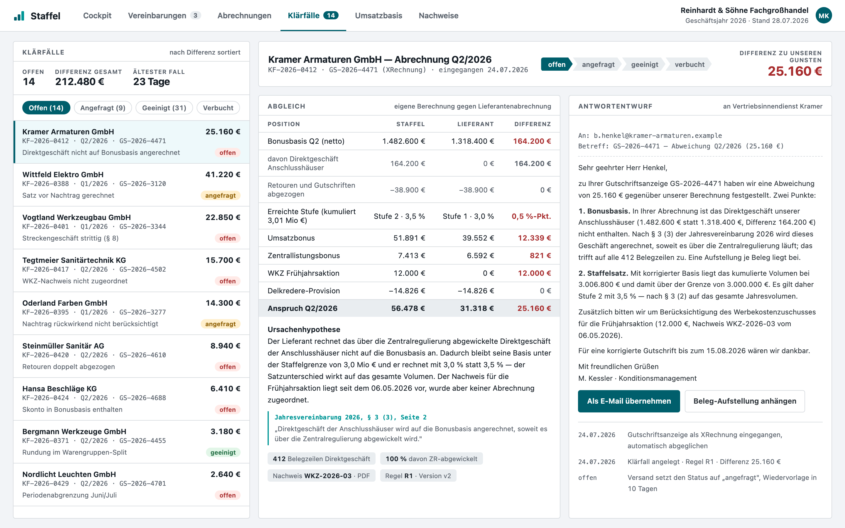Click the 'angefragt' badge on Wittfeld Elektro
The height and width of the screenshot is (528, 845).
220,196
